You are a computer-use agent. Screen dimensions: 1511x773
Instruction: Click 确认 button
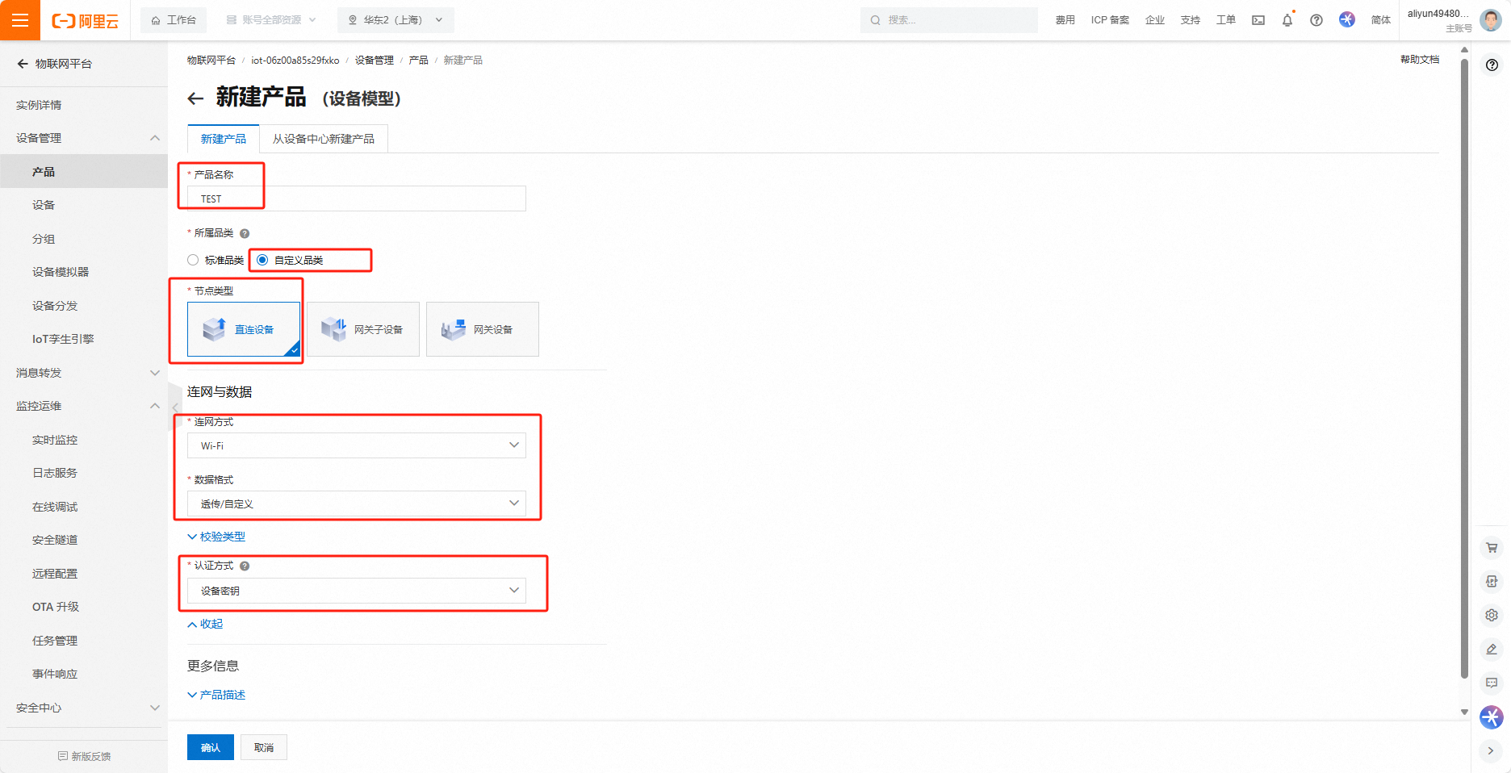(211, 747)
